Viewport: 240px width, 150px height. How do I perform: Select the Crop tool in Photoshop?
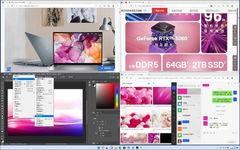(2, 93)
